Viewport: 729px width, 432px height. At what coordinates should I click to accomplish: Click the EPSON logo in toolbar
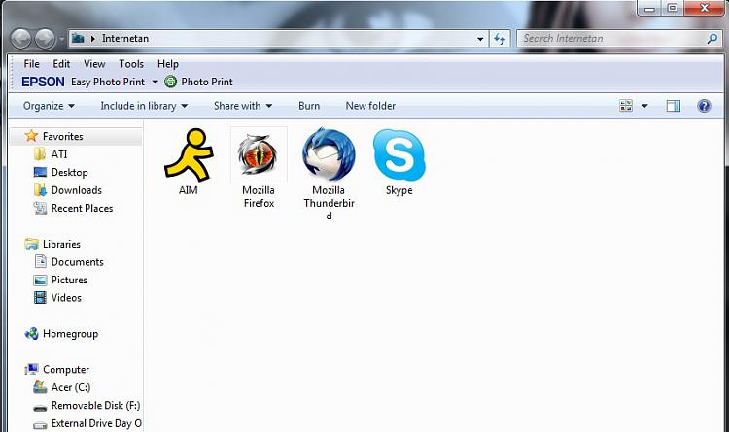point(43,82)
